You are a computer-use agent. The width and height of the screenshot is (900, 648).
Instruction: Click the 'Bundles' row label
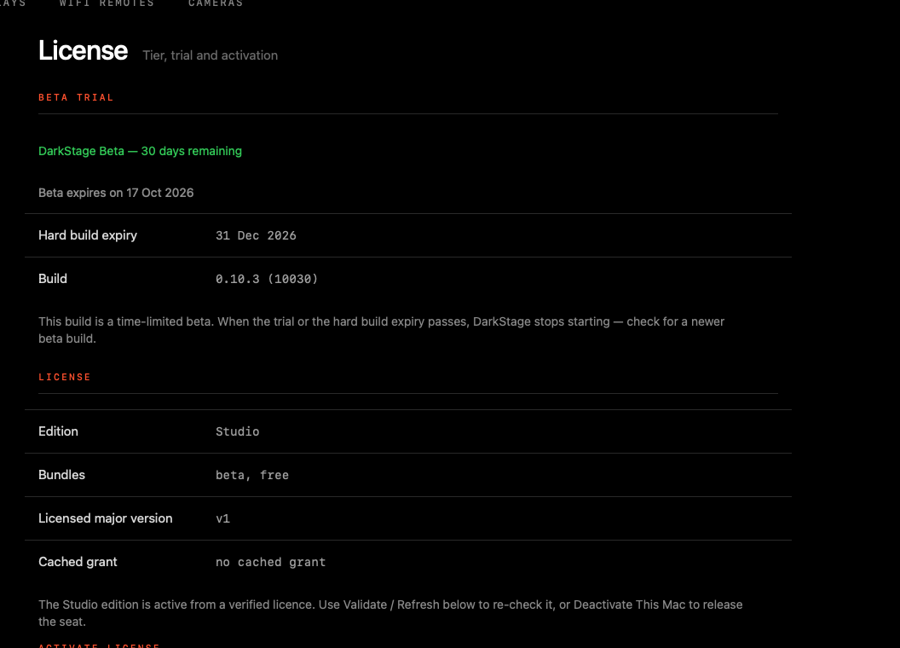[x=62, y=475]
